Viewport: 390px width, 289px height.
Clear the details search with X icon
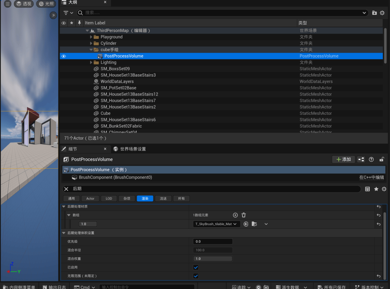pyautogui.click(x=66, y=189)
